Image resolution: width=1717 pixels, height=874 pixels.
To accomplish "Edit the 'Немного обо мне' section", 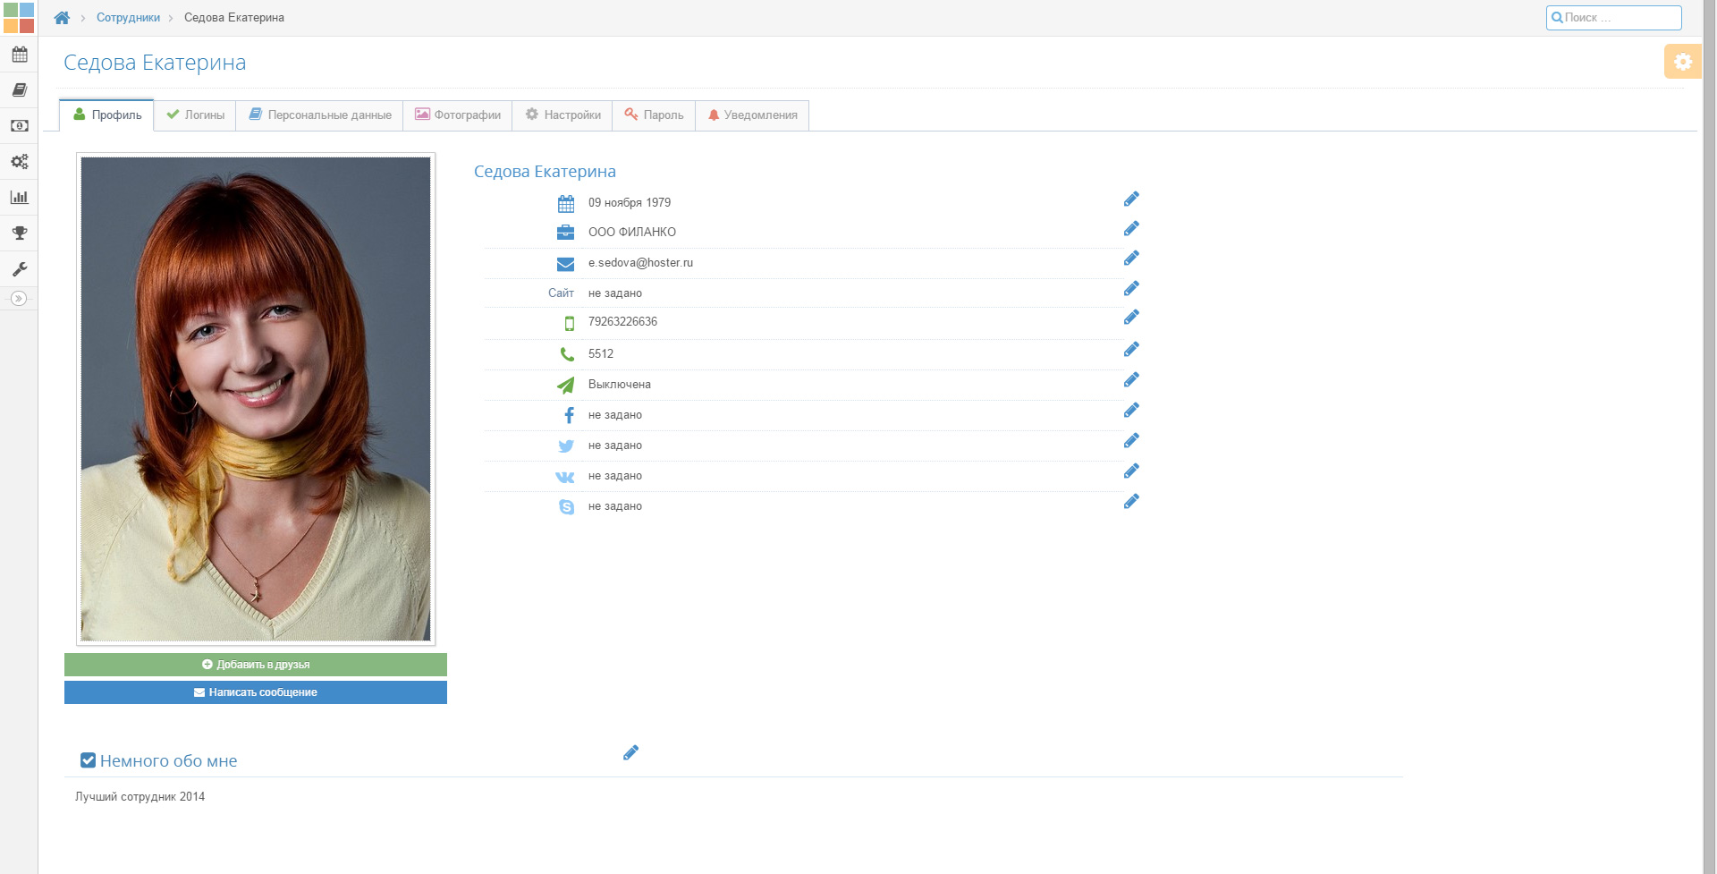I will pos(630,753).
